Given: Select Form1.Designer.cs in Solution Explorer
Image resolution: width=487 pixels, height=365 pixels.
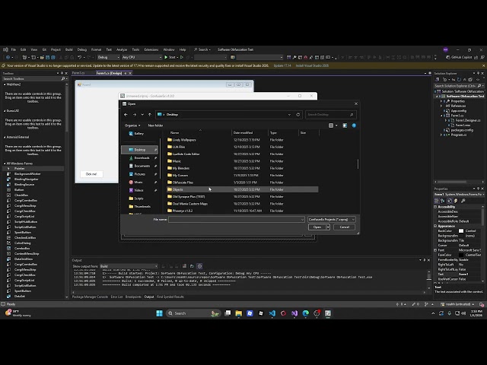Looking at the screenshot, I should click(x=468, y=120).
